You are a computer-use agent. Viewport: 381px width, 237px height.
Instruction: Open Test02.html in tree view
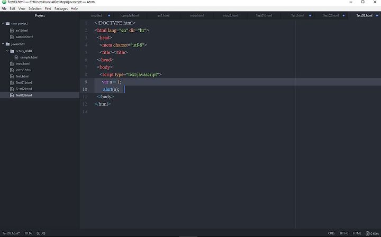pos(24,89)
